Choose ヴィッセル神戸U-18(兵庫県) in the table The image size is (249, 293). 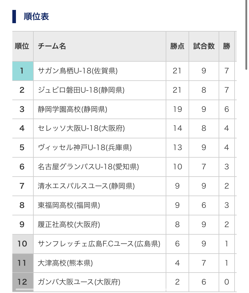coord(85,148)
